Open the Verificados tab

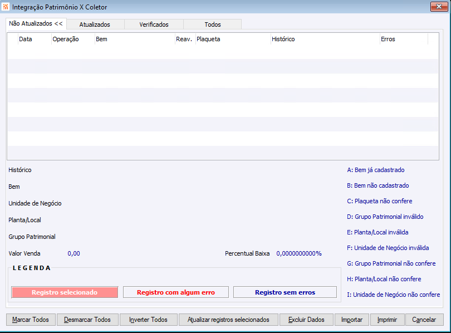[x=154, y=25]
